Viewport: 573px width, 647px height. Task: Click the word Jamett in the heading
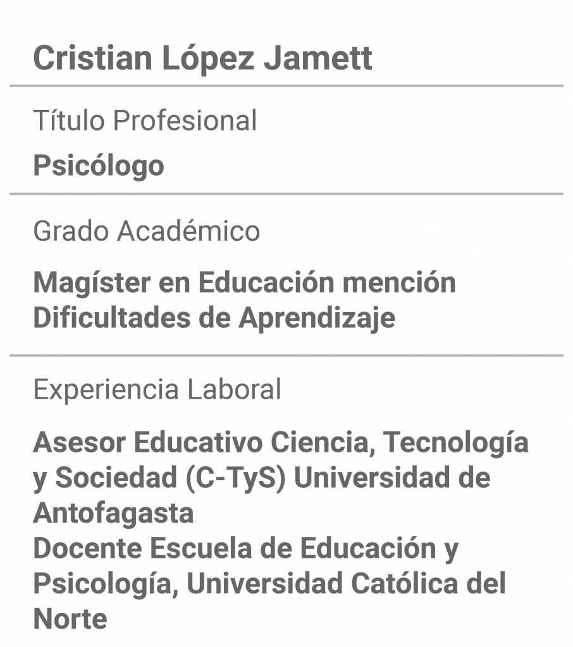(318, 58)
